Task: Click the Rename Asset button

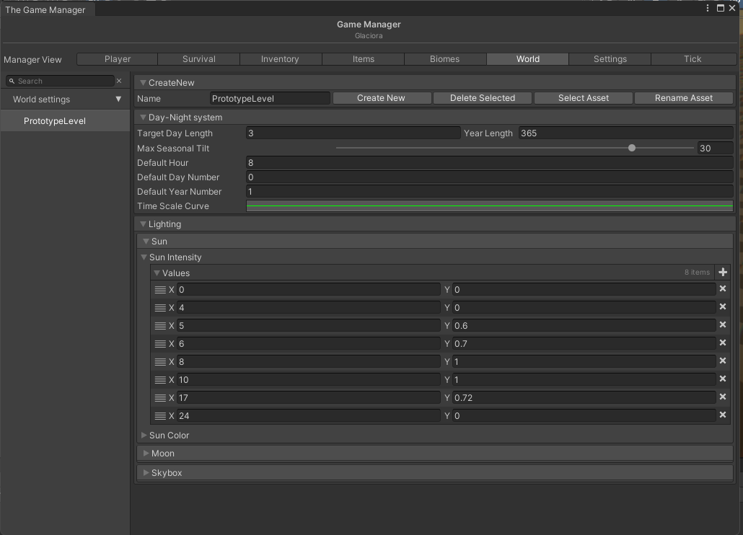Action: point(683,98)
